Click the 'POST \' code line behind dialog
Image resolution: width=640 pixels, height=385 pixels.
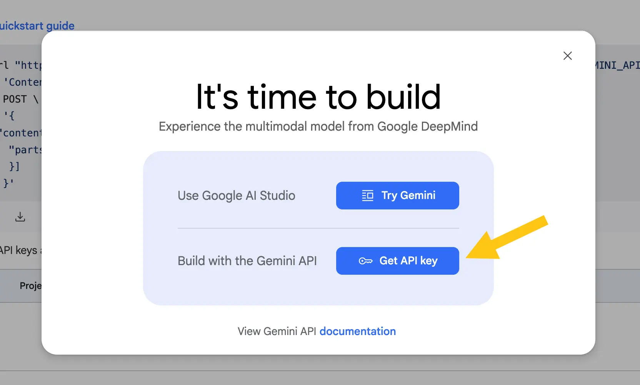[21, 99]
